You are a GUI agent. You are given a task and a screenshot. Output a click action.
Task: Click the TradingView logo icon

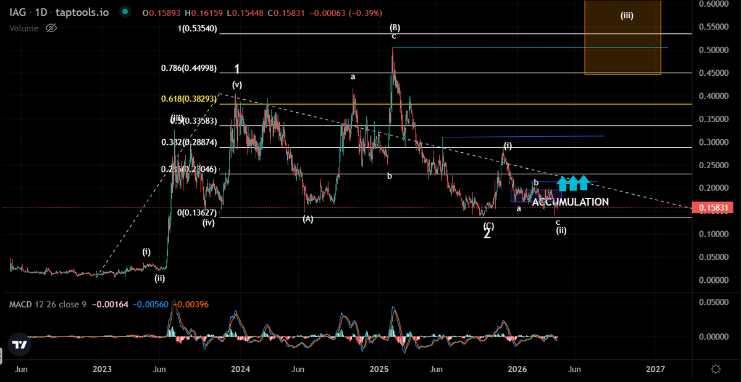(x=19, y=345)
